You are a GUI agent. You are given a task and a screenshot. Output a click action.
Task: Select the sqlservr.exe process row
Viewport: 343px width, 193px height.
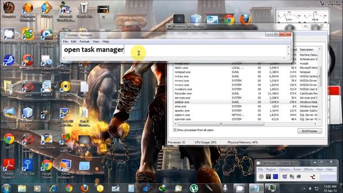point(245,115)
